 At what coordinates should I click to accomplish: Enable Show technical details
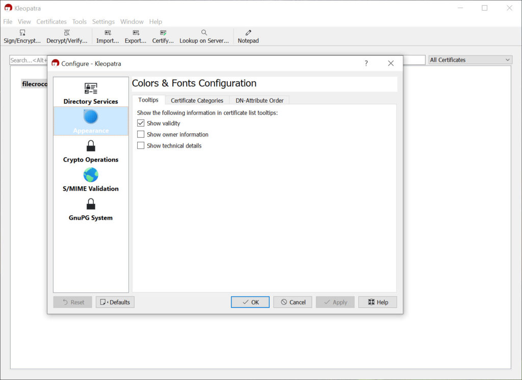point(141,145)
